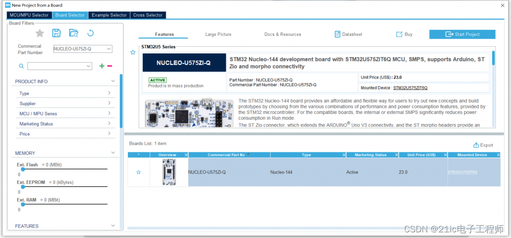Open STM32U575ZIT6Q link in boards list row
Screen dimensions: 511x238
(x=462, y=172)
